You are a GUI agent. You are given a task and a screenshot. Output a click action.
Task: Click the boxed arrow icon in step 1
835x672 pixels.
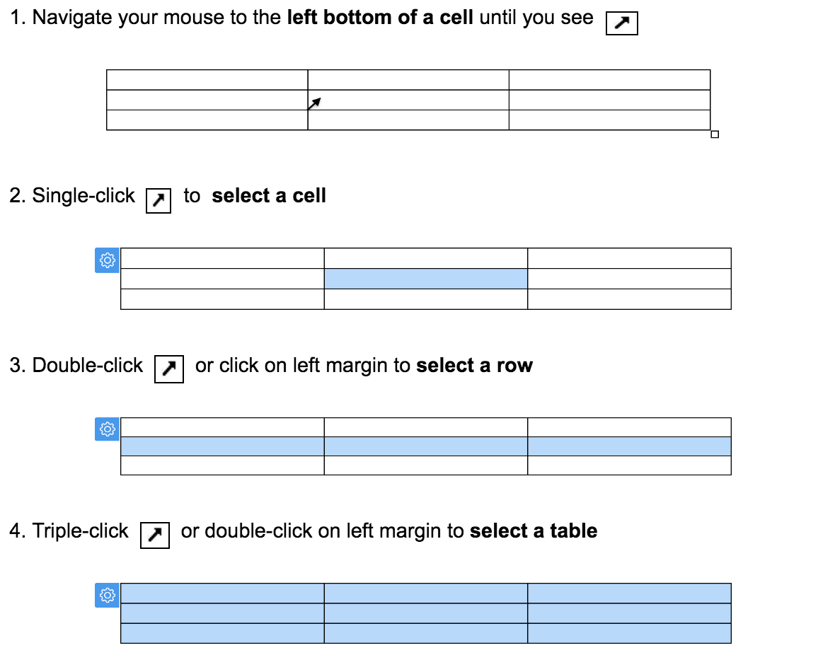click(622, 25)
